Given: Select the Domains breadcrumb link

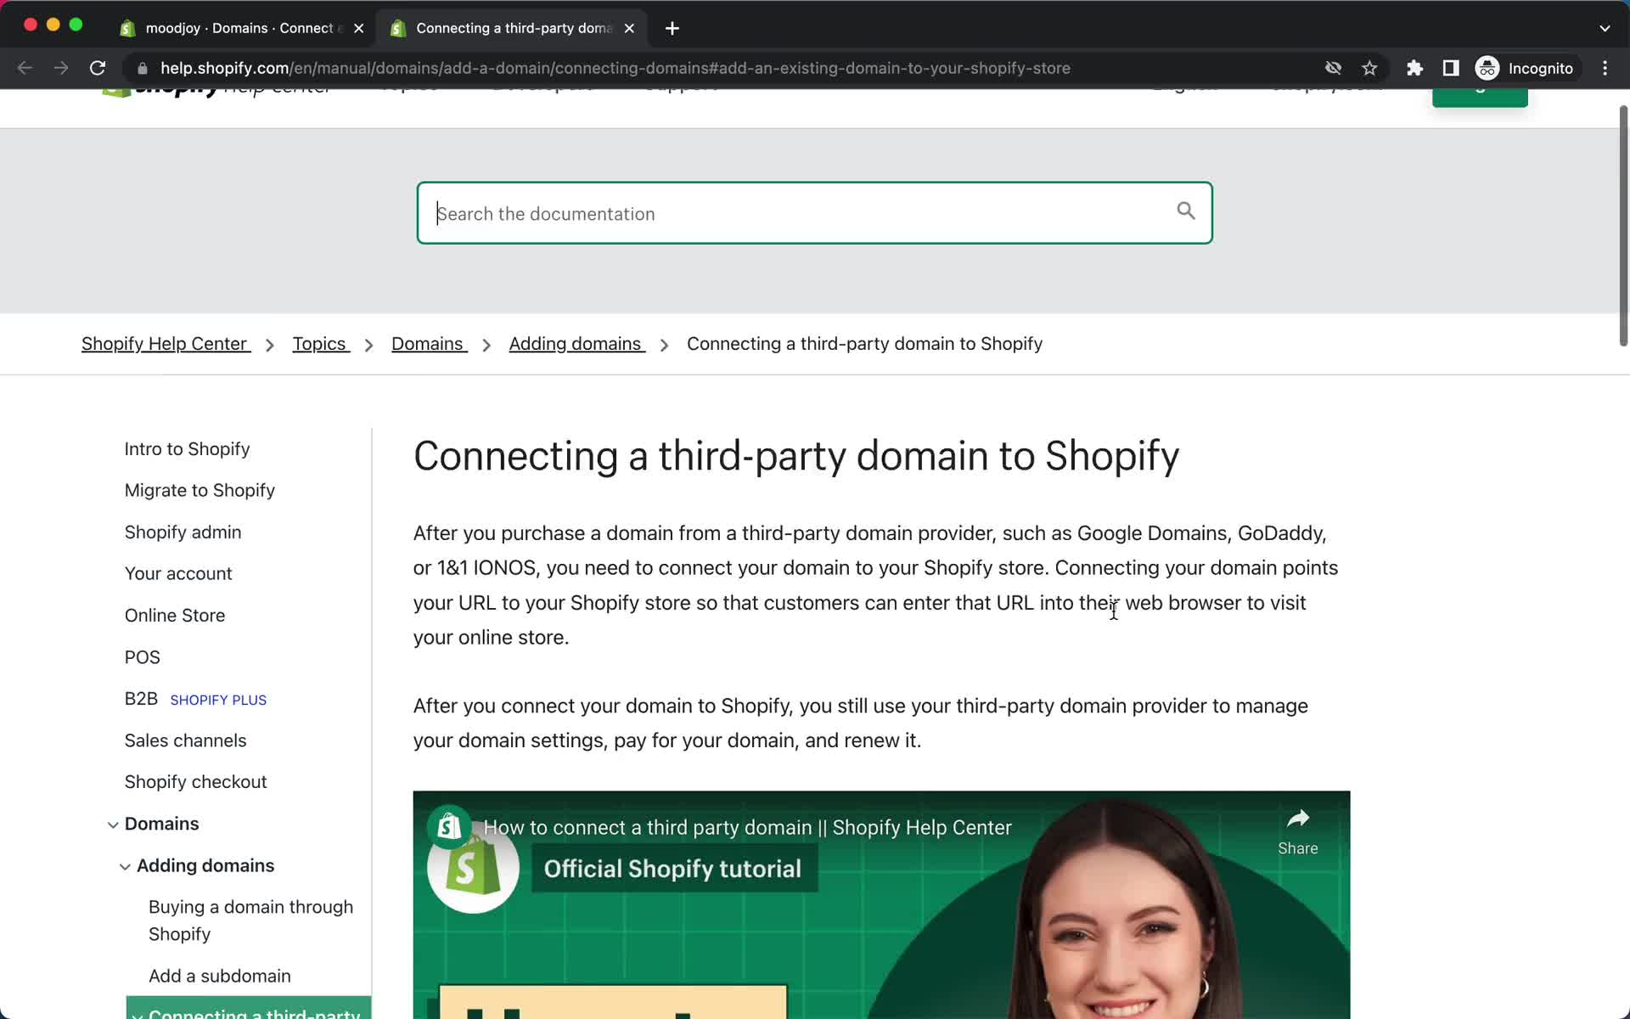Looking at the screenshot, I should pos(427,343).
